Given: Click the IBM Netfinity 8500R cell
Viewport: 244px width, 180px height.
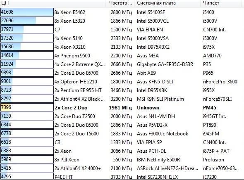Looking at the screenshot, I should click(158, 160).
